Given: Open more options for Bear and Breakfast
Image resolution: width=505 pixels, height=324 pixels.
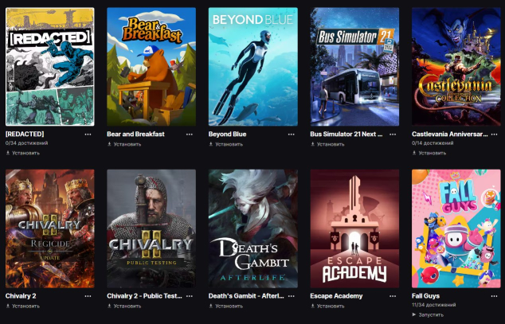Looking at the screenshot, I should (190, 135).
